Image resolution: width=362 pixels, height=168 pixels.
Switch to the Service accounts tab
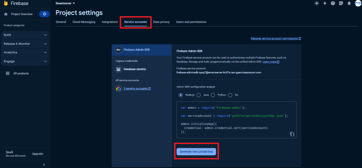pyautogui.click(x=135, y=22)
